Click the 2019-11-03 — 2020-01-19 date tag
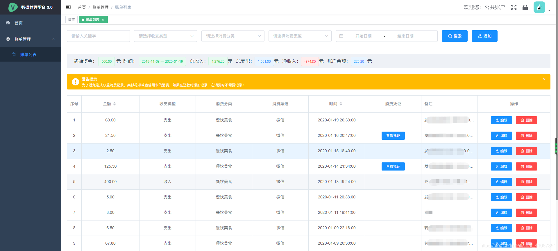Viewport: 558px width, 251px height. (x=162, y=61)
